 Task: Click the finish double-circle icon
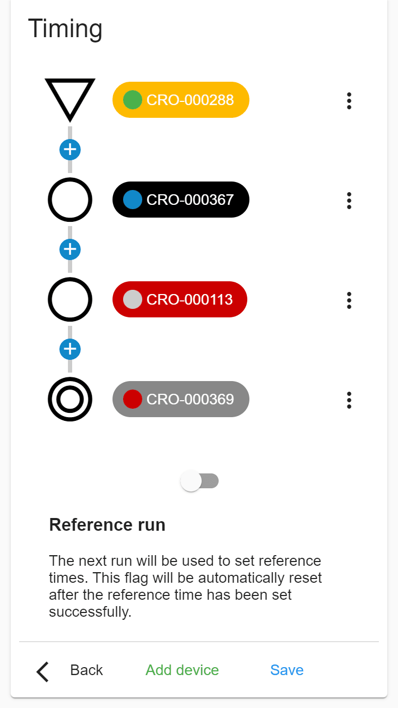tap(70, 399)
